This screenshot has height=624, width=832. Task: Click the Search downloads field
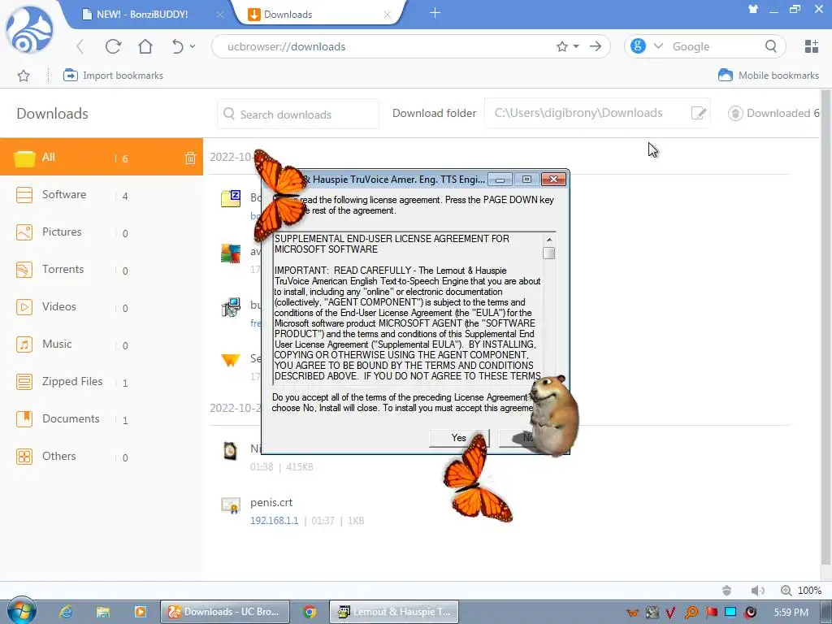pyautogui.click(x=298, y=114)
